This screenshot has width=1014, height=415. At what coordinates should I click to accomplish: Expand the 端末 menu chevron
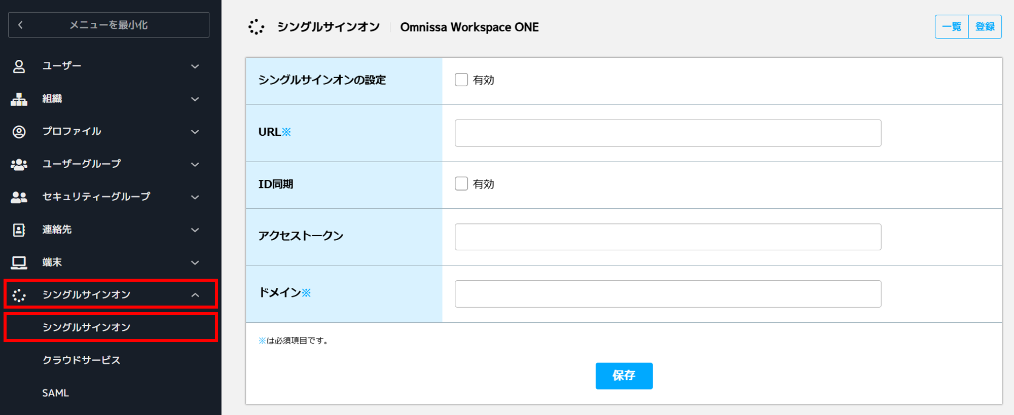(x=195, y=262)
